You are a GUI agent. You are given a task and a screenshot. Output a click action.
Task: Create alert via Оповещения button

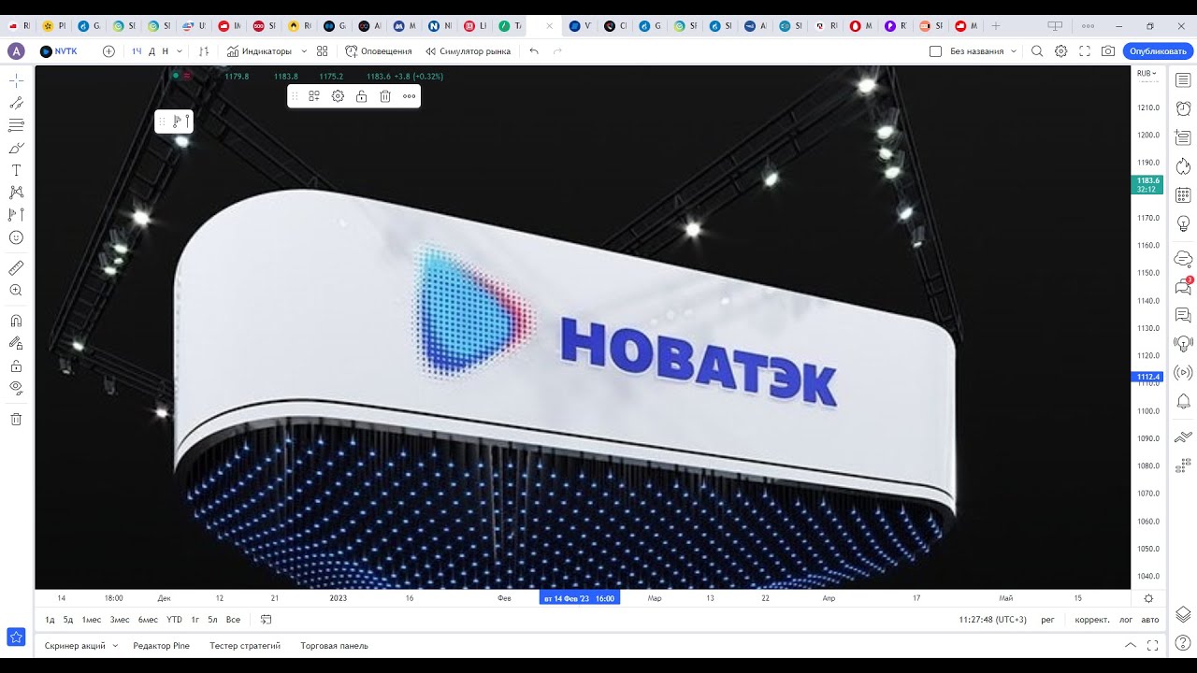pyautogui.click(x=379, y=51)
